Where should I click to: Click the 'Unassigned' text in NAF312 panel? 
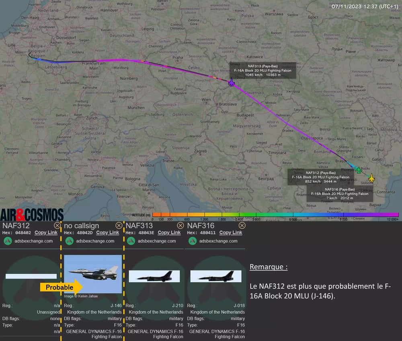click(49, 312)
